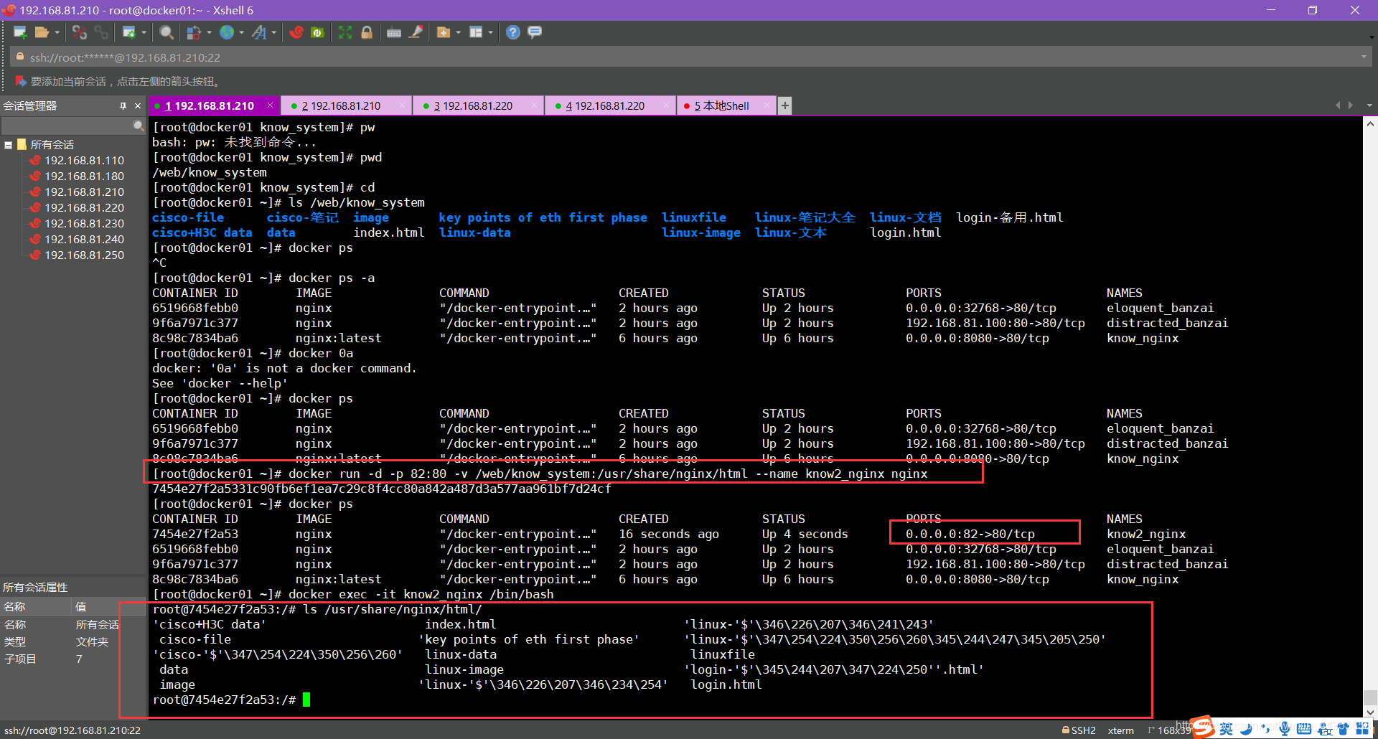Click the reconnect chain-link icon
1378x739 pixels.
pos(101,32)
